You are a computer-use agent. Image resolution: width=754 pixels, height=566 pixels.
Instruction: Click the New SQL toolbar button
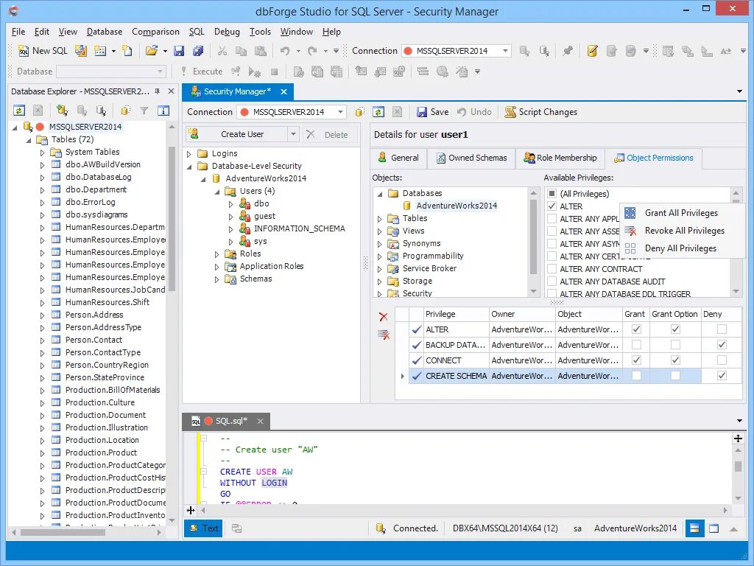(43, 51)
